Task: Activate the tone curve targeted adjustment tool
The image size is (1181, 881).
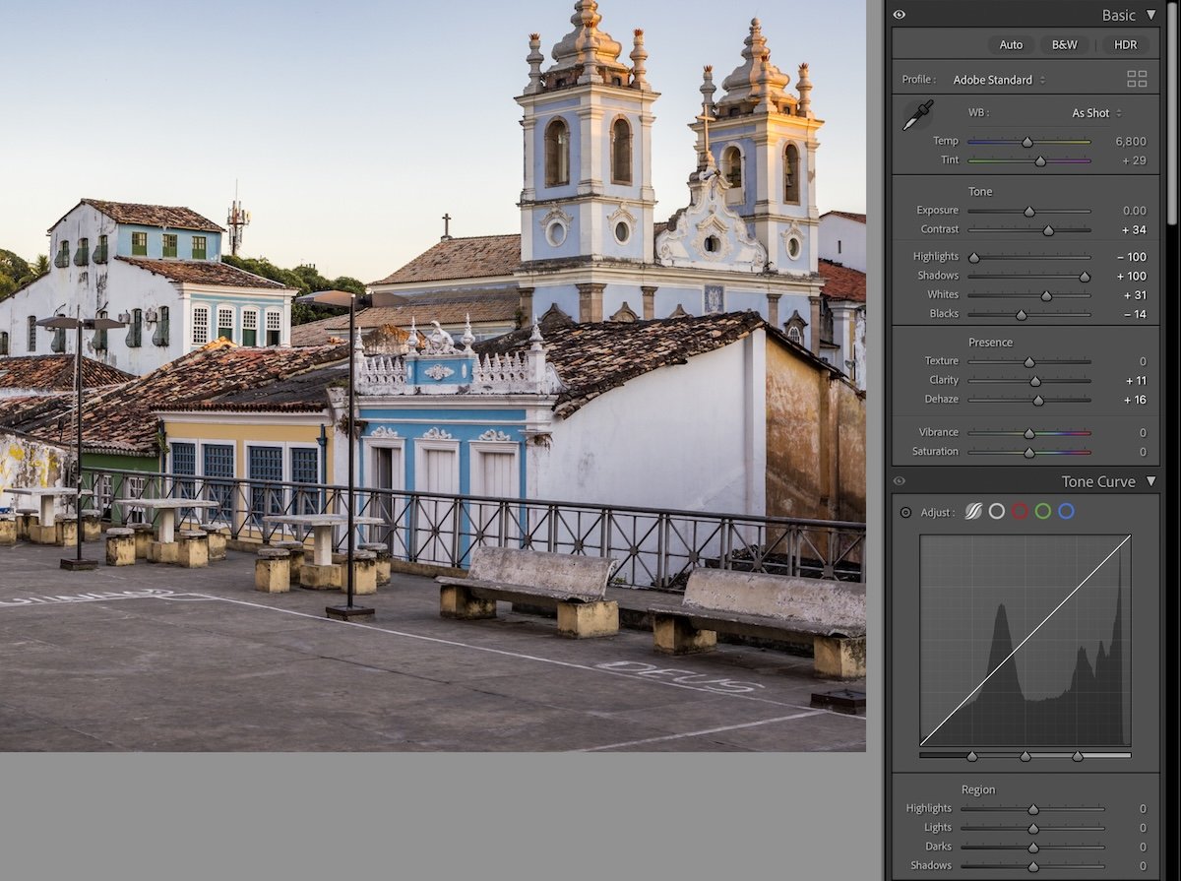Action: (905, 512)
